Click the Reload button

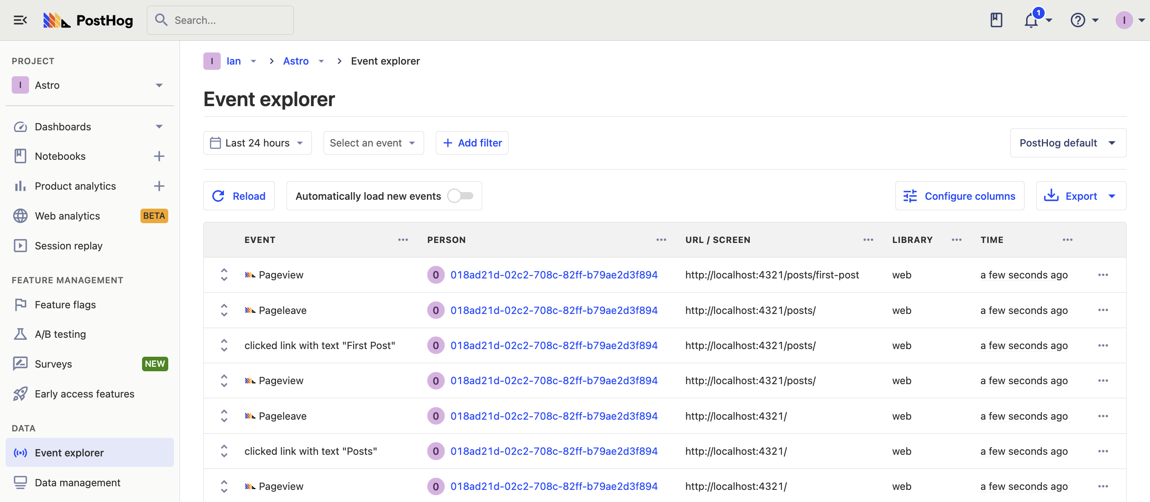(x=239, y=196)
